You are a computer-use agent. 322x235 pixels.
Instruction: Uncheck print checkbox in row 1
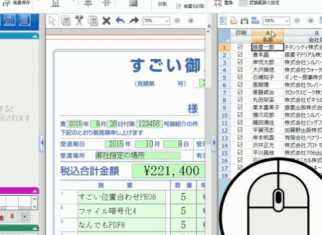240,47
